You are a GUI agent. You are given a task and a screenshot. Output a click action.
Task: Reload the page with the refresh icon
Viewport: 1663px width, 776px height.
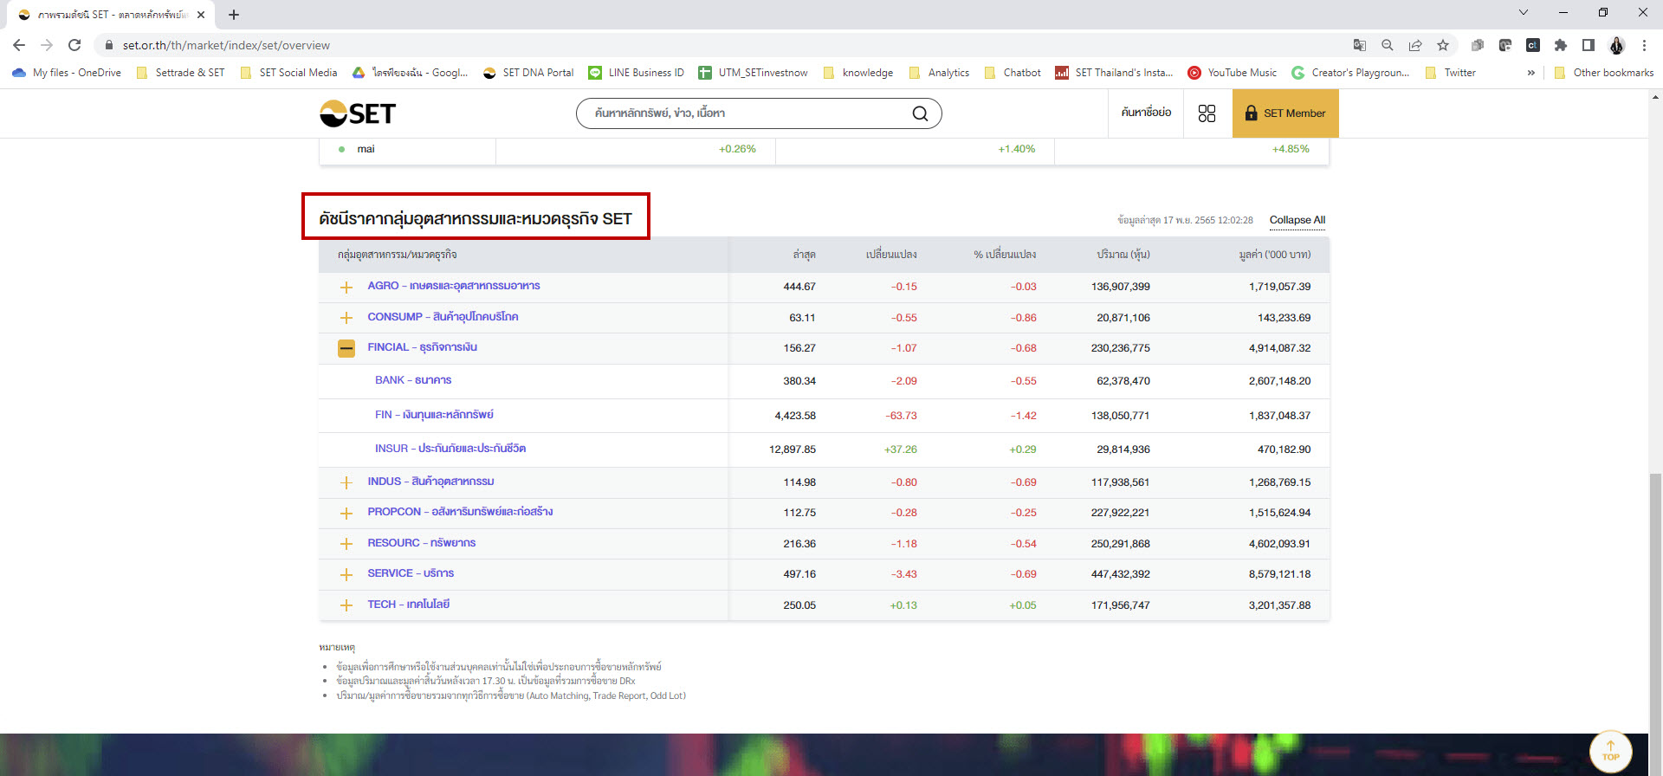coord(74,45)
